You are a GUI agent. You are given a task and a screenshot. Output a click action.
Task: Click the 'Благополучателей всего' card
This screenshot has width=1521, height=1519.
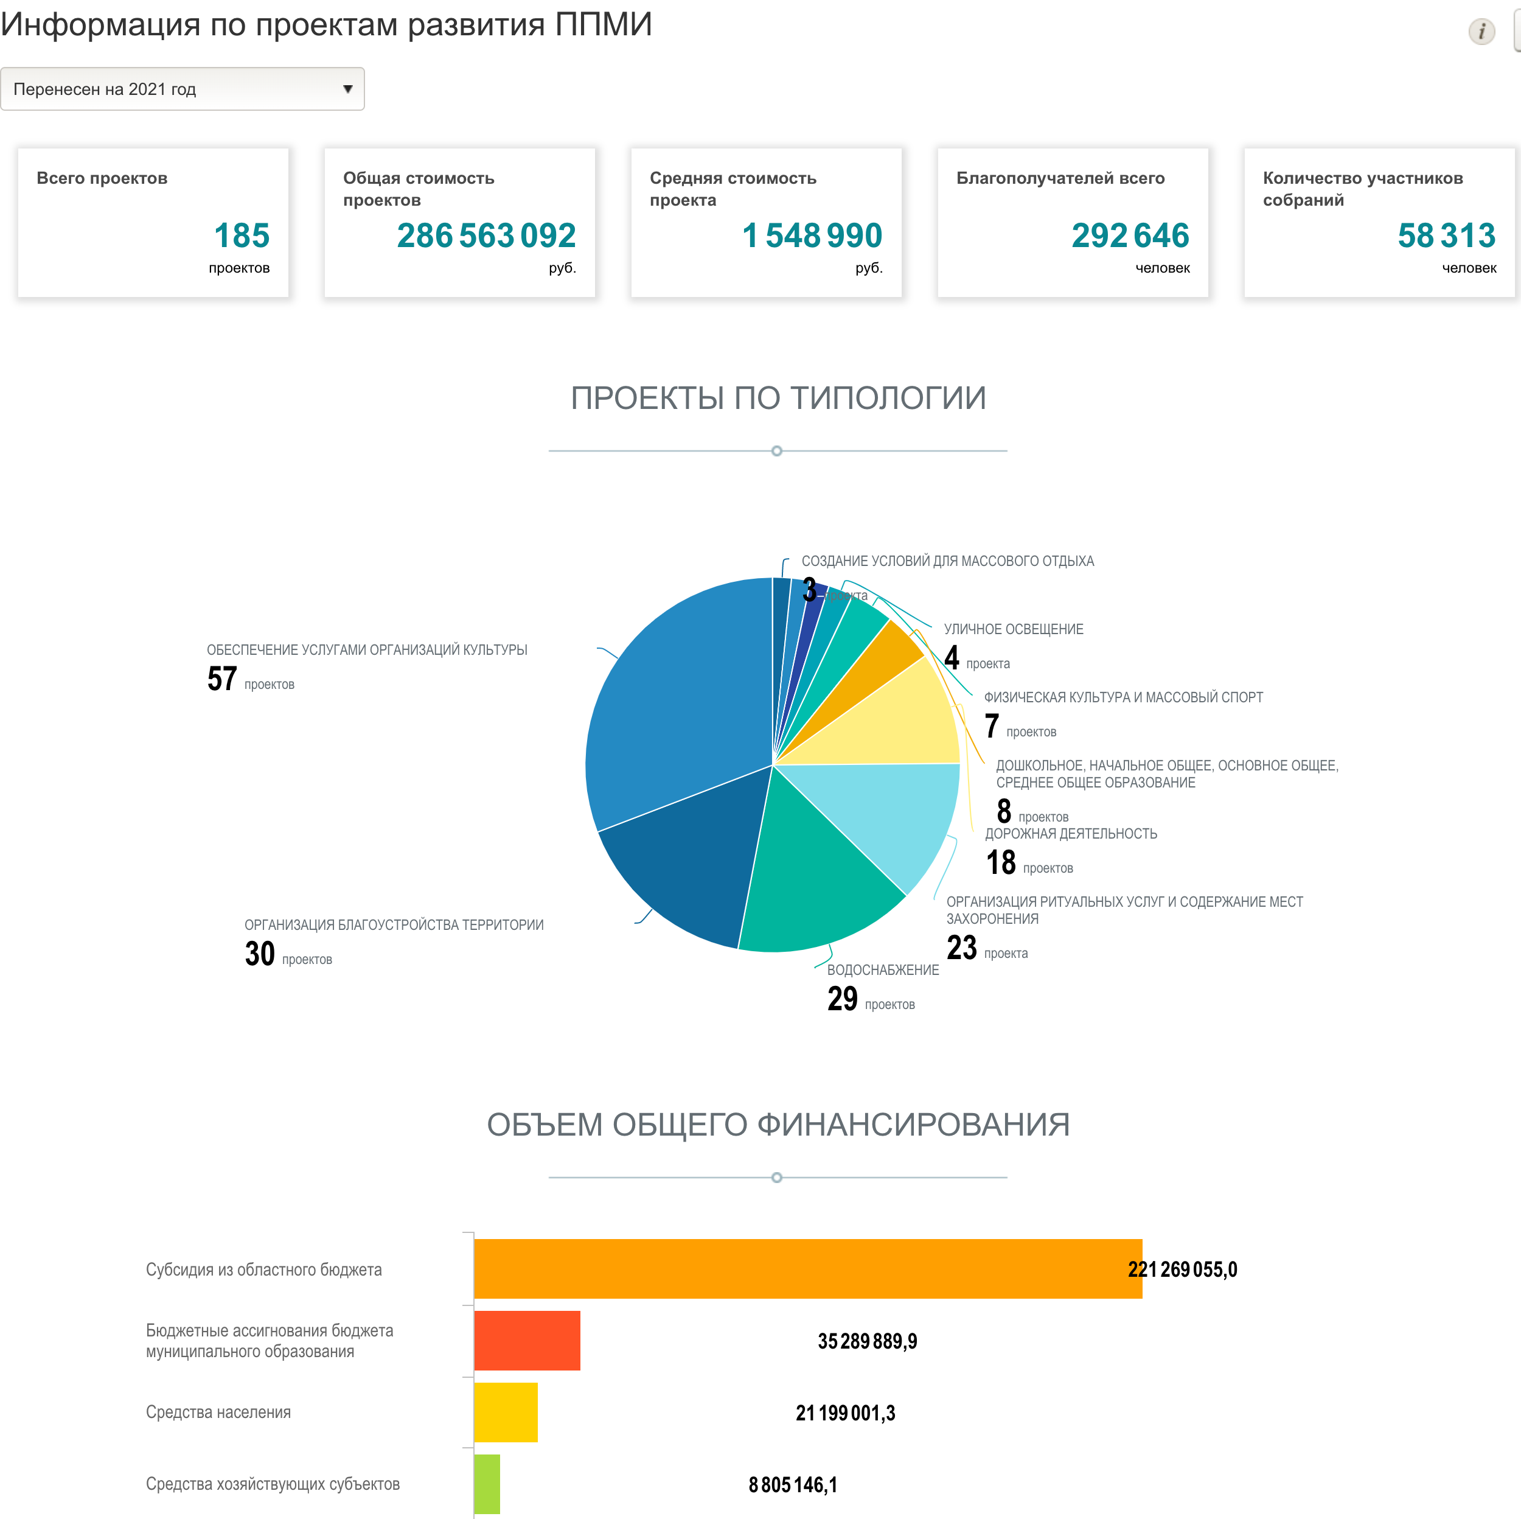[1073, 222]
